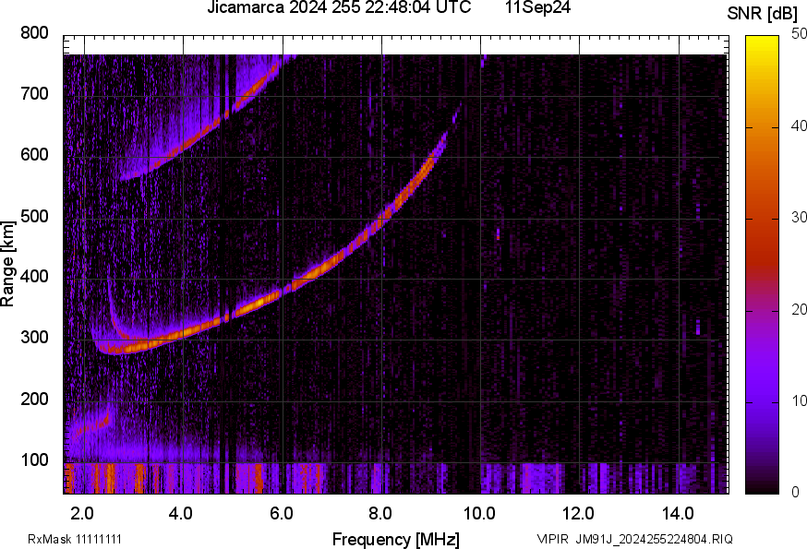Click the 300 tick on the range axis

(34, 338)
